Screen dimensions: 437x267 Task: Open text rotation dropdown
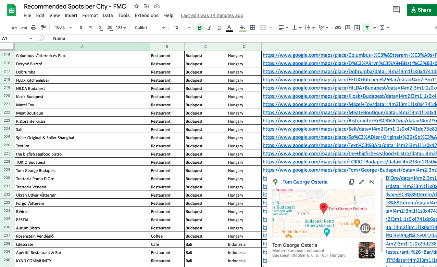323,28
